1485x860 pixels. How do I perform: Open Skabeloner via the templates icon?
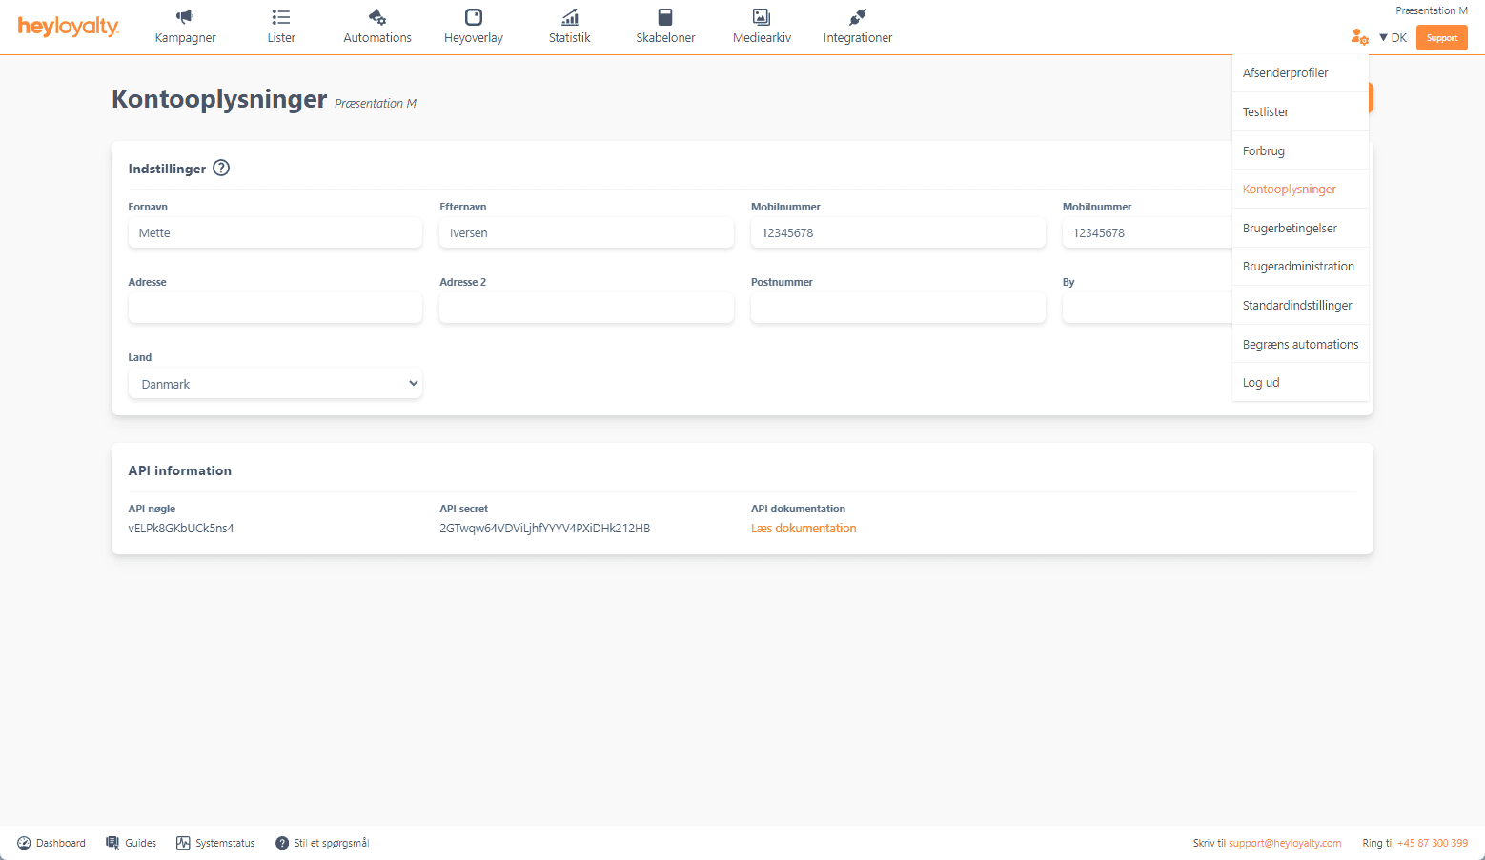665,17
